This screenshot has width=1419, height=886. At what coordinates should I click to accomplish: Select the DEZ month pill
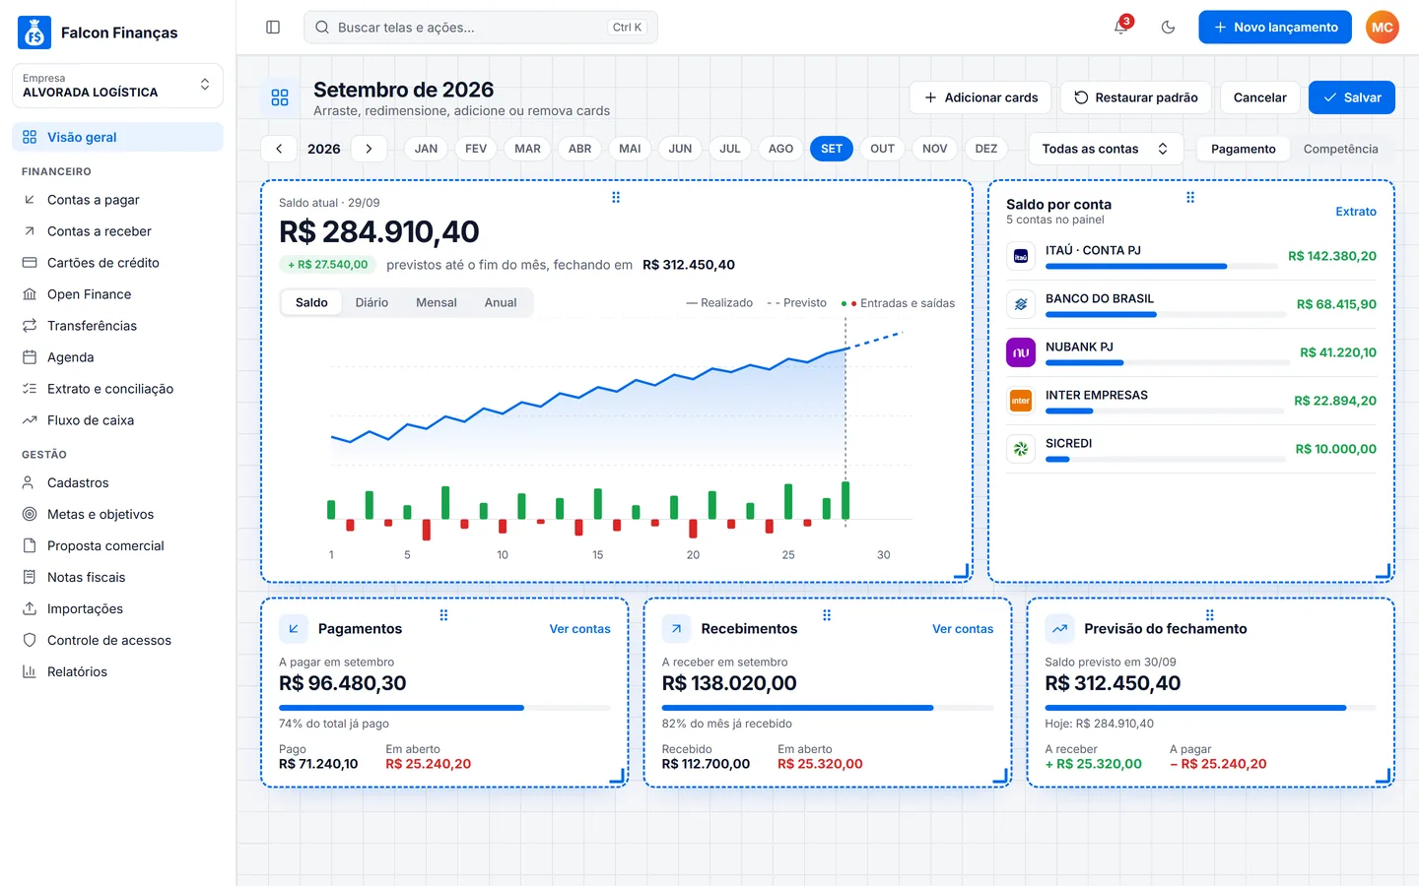pos(986,149)
